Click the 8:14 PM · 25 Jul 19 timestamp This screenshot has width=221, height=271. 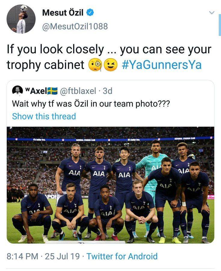click(43, 256)
